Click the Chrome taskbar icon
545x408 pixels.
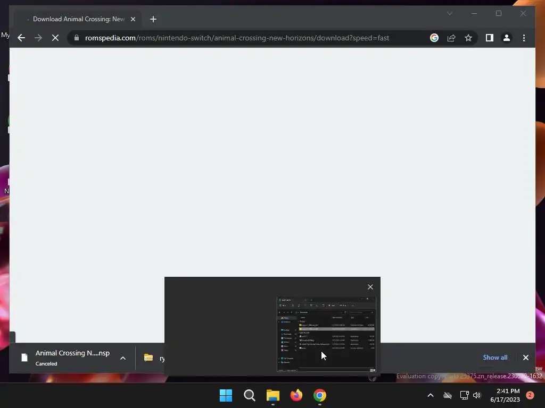[320, 395]
